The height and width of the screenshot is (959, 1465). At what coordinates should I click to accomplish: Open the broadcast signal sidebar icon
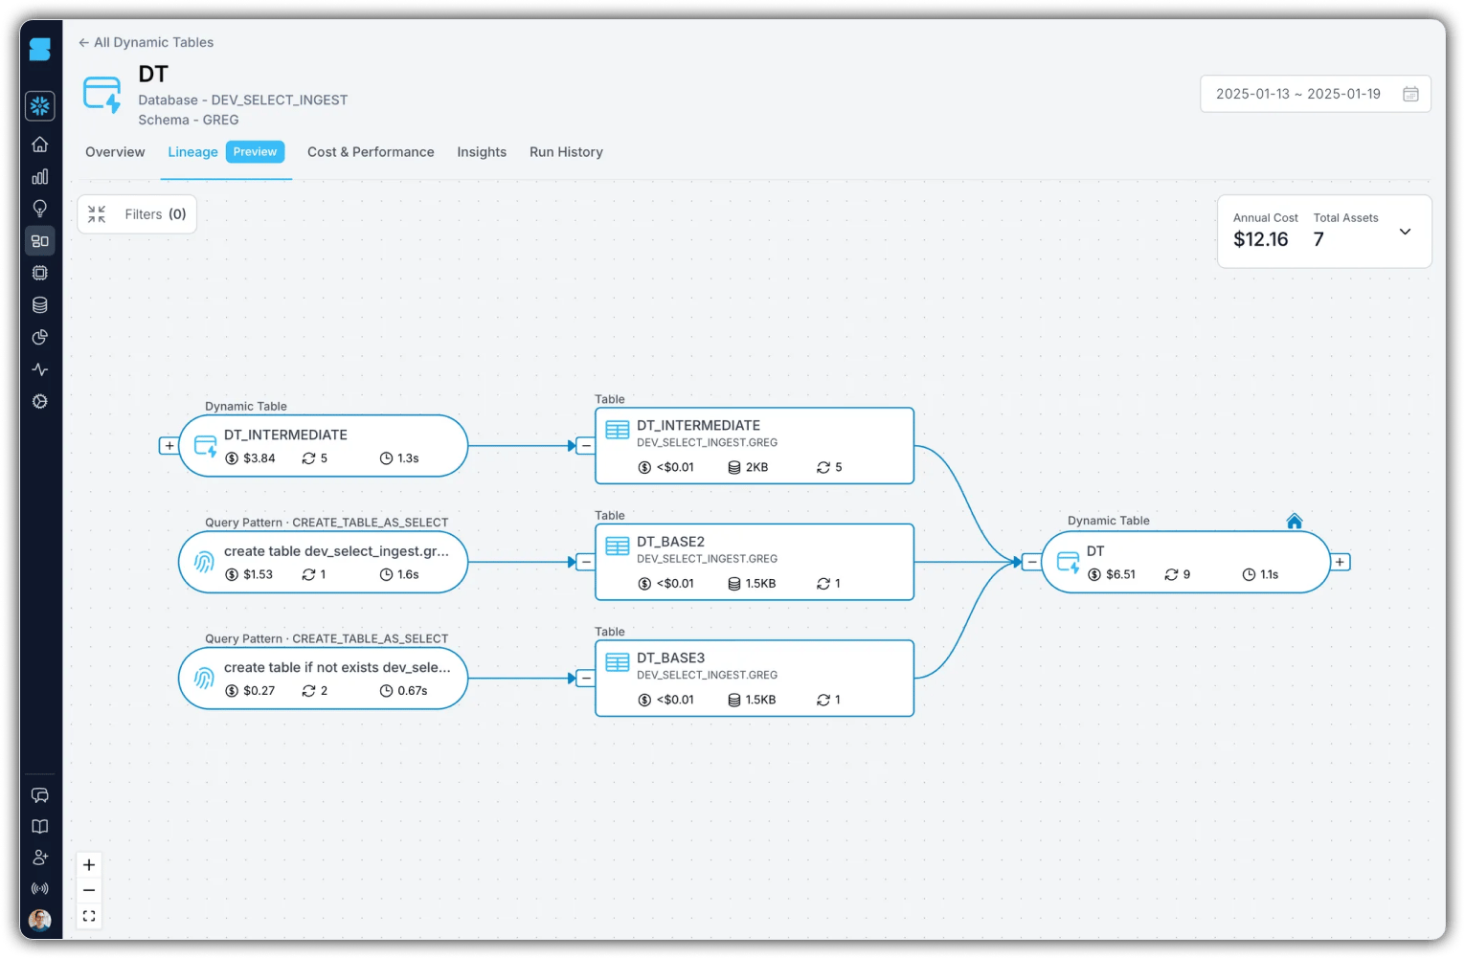tap(40, 889)
